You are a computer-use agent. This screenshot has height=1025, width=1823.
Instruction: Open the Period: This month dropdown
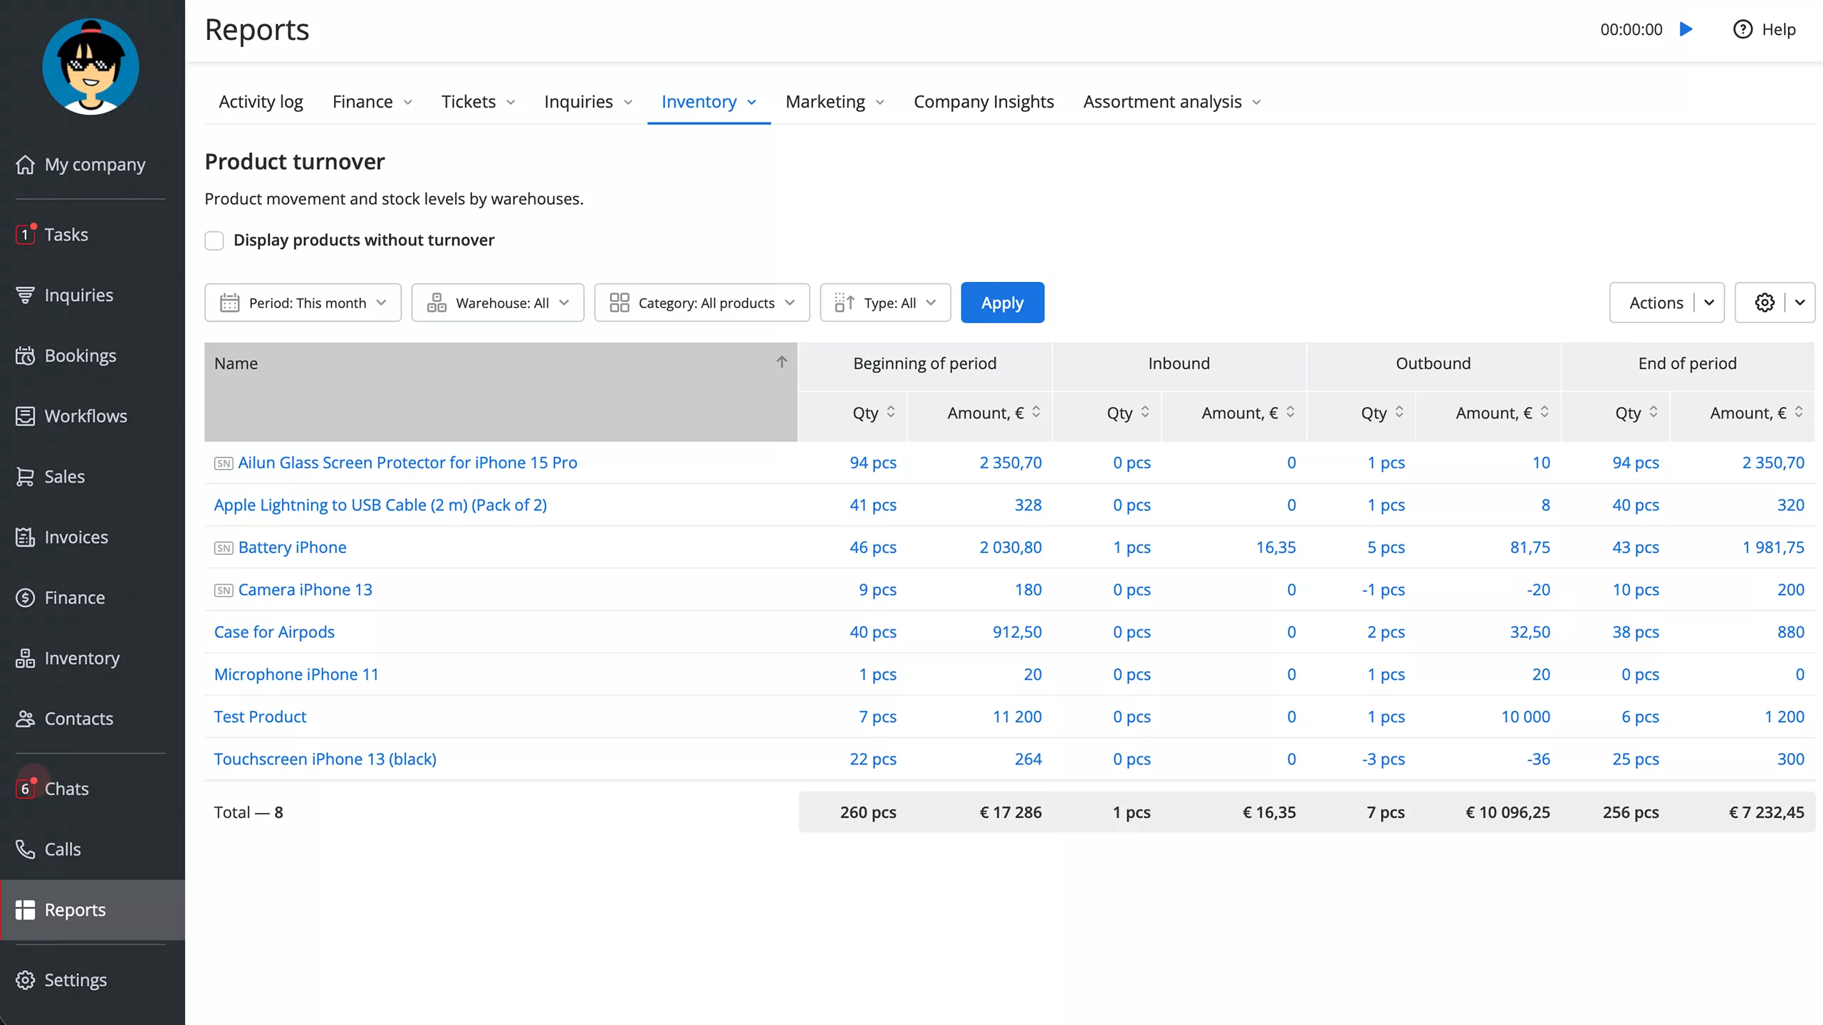[303, 303]
